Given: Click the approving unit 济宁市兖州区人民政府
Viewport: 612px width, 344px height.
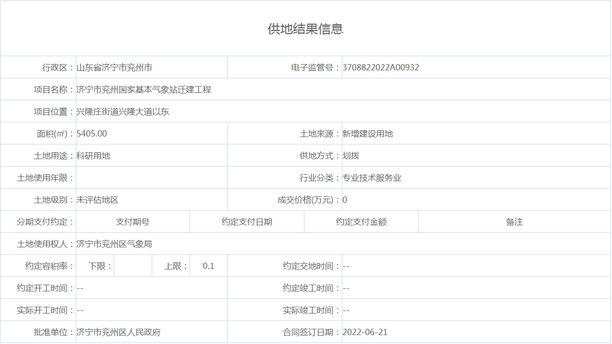Looking at the screenshot, I should coord(119,332).
